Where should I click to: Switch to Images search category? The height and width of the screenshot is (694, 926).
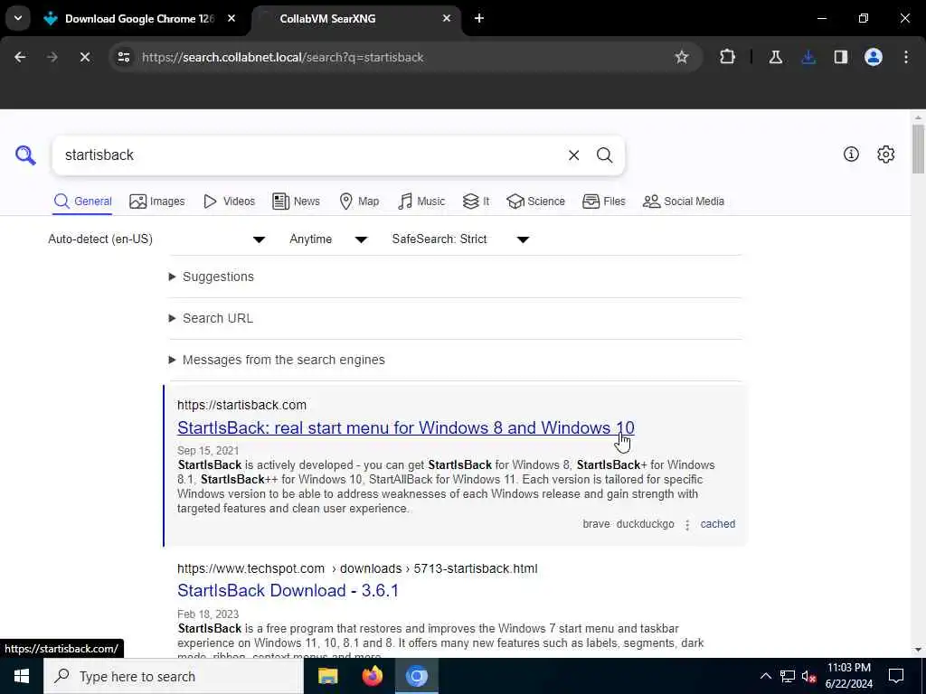[x=157, y=202]
